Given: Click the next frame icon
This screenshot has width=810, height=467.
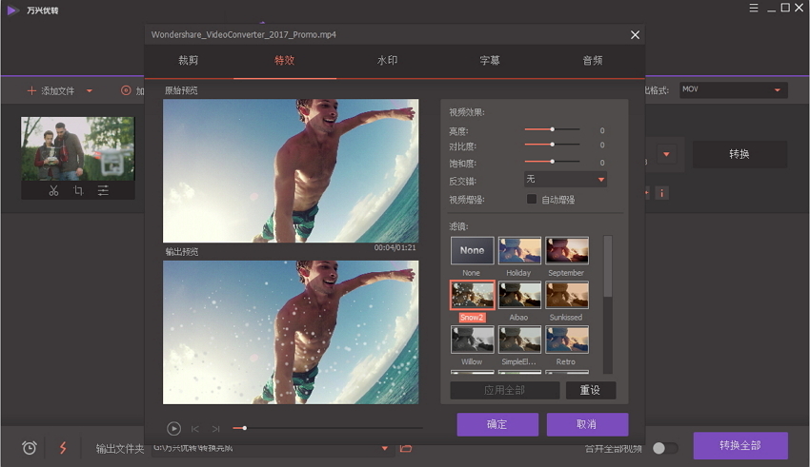Looking at the screenshot, I should tap(215, 429).
